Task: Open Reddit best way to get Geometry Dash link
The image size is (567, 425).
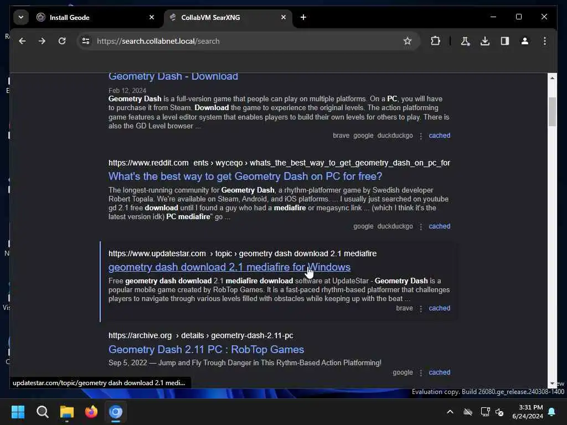Action: (x=245, y=177)
